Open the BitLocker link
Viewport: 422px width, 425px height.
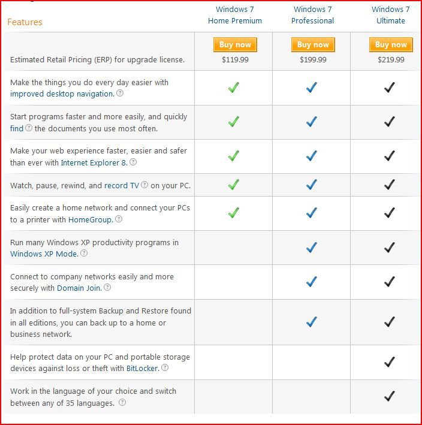click(x=143, y=368)
